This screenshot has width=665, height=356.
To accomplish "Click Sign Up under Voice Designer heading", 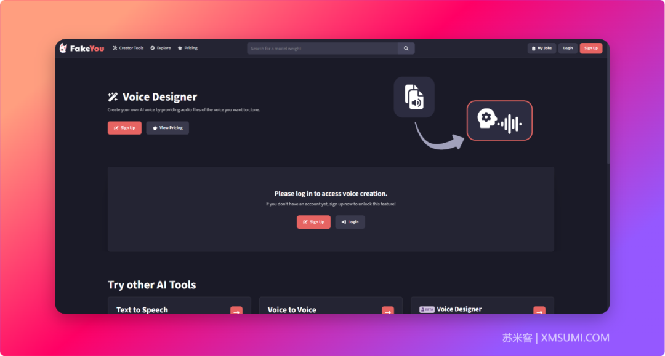I will 124,128.
